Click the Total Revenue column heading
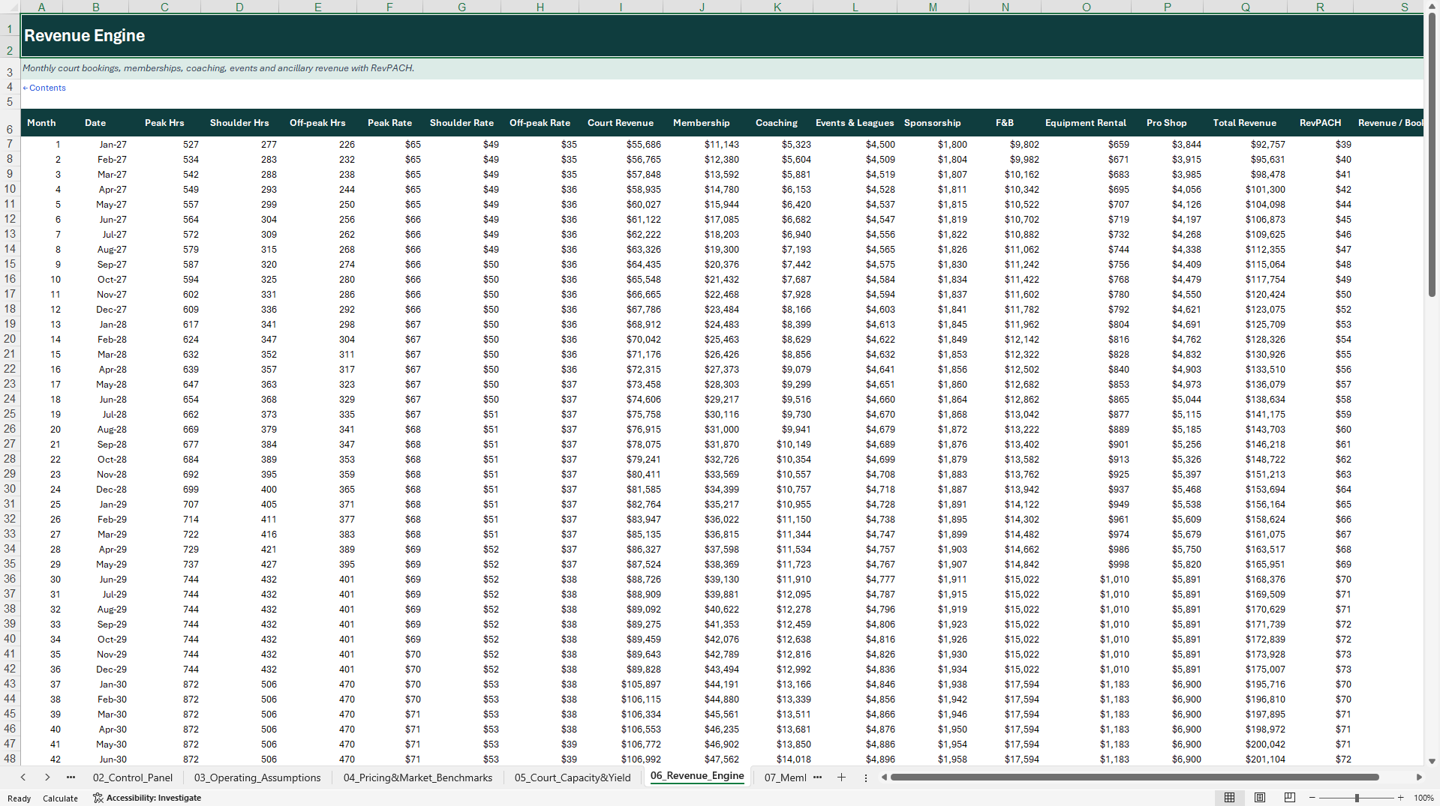The image size is (1440, 806). [1244, 123]
